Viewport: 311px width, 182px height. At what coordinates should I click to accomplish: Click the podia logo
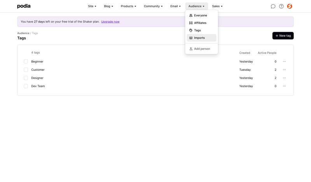pyautogui.click(x=24, y=6)
